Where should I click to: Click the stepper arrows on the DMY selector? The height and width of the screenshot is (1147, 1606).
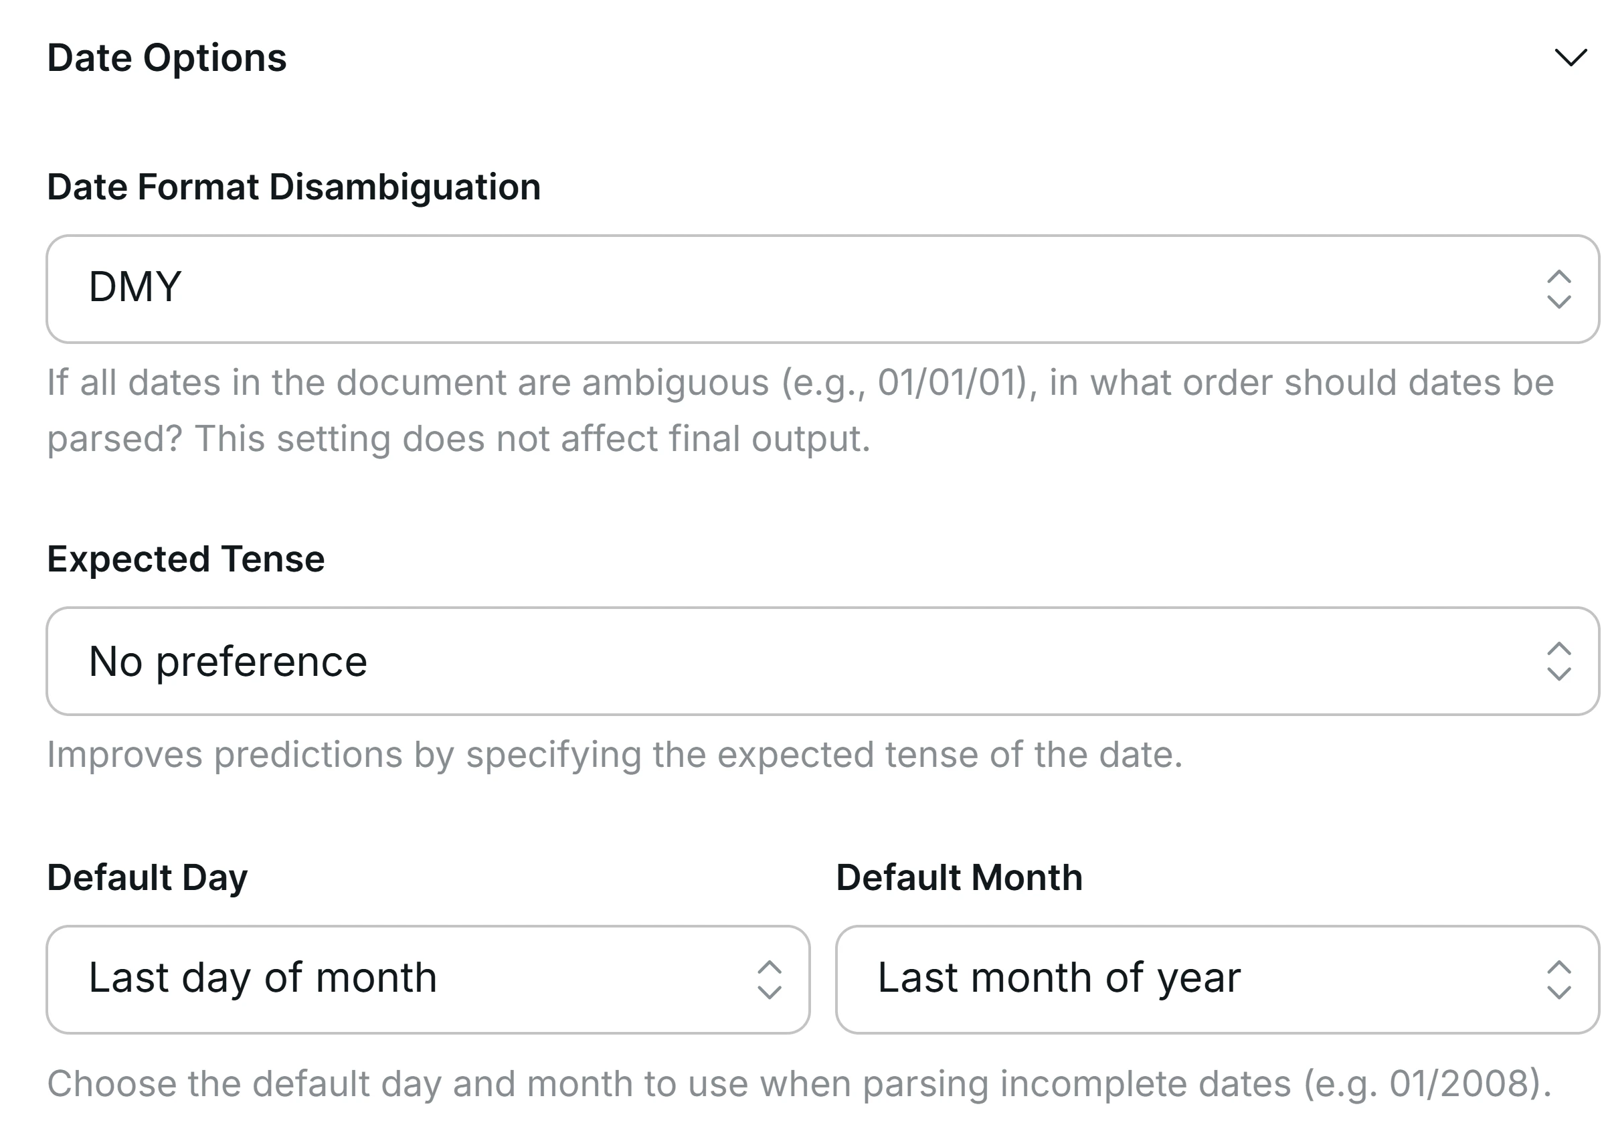(1560, 288)
